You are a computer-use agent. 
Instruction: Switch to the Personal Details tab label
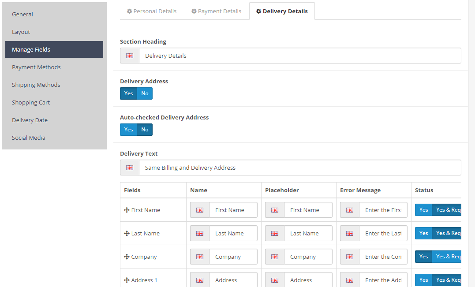click(155, 11)
